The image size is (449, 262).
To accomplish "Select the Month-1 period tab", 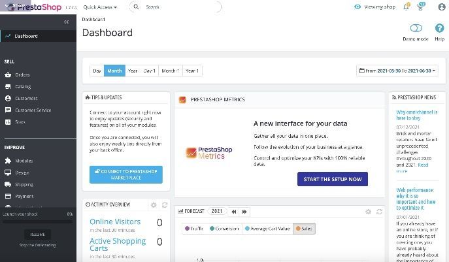I will [x=171, y=71].
